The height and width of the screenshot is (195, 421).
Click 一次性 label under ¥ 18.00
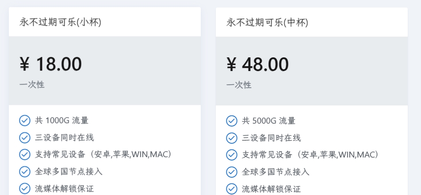pos(32,85)
